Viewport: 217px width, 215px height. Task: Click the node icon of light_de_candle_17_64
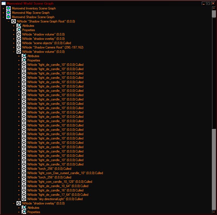[24, 194]
